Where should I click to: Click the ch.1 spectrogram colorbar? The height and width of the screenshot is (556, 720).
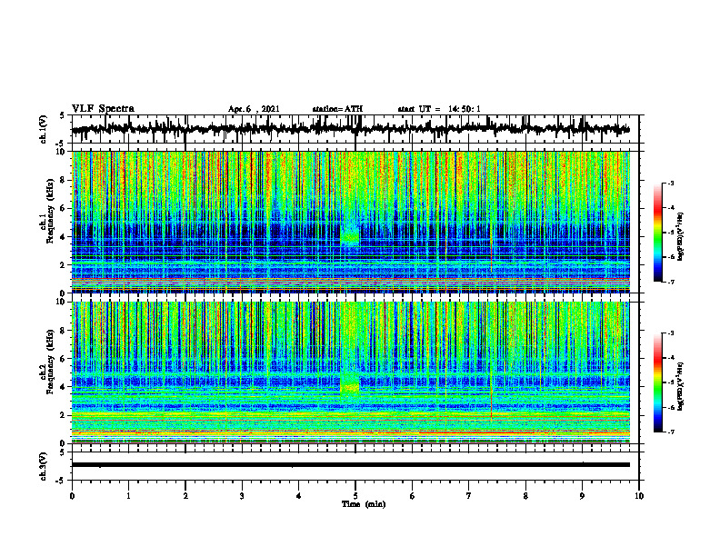tap(658, 233)
